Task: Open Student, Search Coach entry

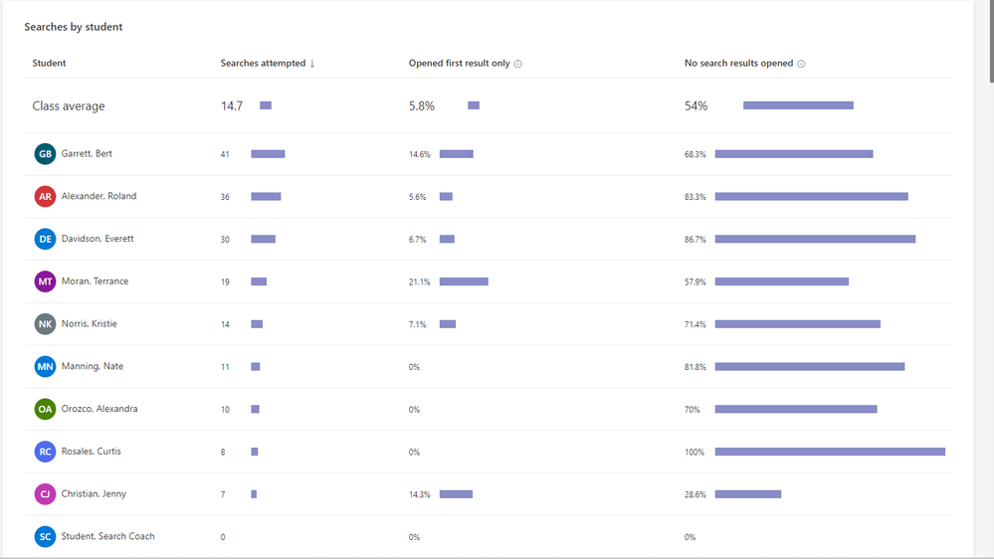Action: [107, 536]
